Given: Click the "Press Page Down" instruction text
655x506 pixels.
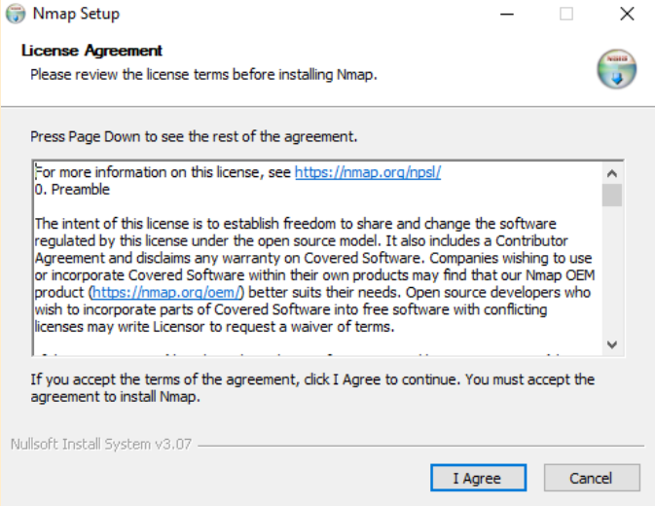Looking at the screenshot, I should [194, 136].
